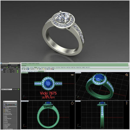Switch to the CPlanes toolbar tab
The image size is (130, 130).
(27, 67)
